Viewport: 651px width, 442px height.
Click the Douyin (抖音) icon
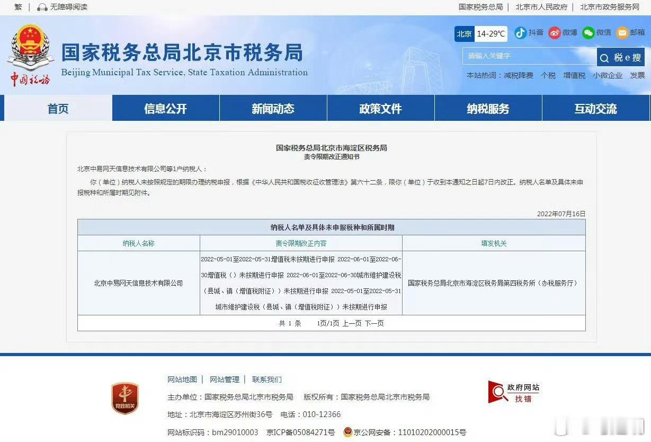(x=520, y=33)
